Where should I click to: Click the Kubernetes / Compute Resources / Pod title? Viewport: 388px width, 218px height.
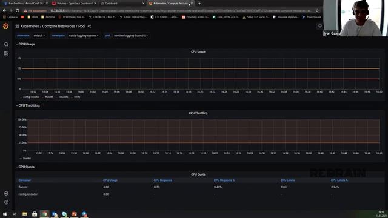[53, 26]
